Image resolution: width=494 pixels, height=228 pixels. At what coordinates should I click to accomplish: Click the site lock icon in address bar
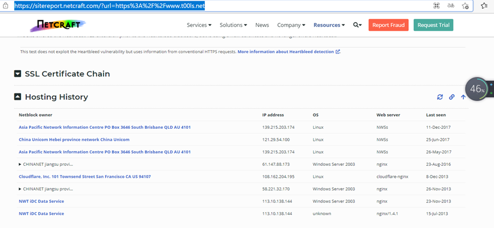click(5, 6)
